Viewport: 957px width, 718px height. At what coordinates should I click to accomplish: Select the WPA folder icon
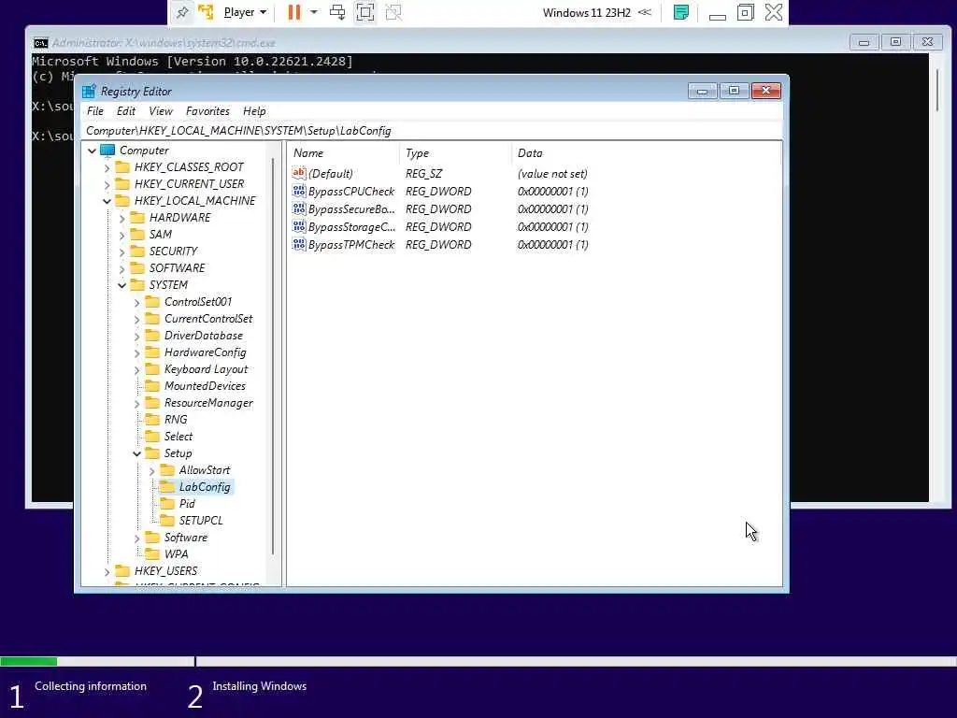coord(152,554)
